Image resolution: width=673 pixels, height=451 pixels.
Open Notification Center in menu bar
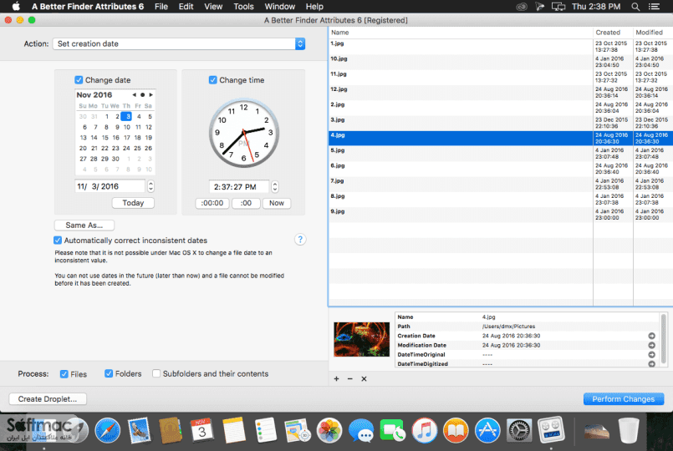(654, 7)
